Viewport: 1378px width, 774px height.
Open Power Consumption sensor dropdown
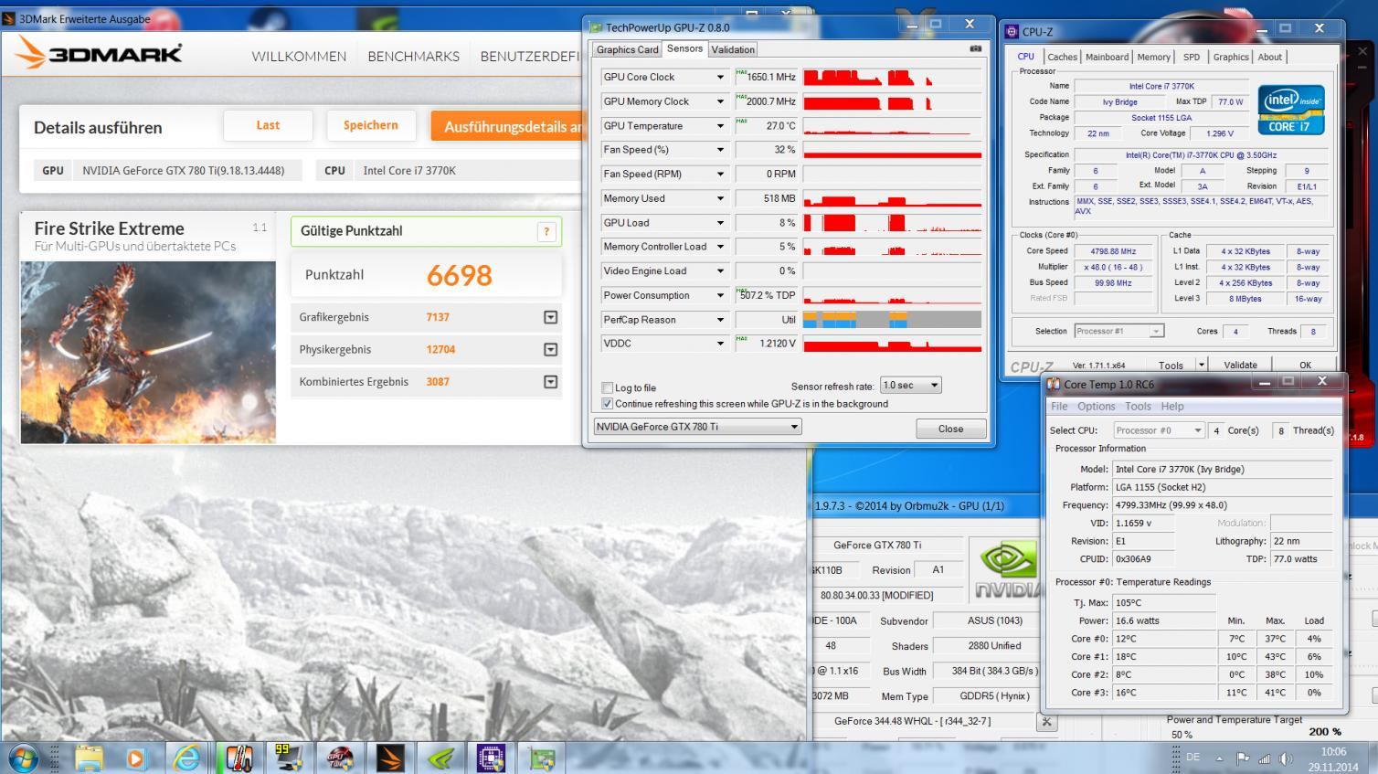[720, 295]
